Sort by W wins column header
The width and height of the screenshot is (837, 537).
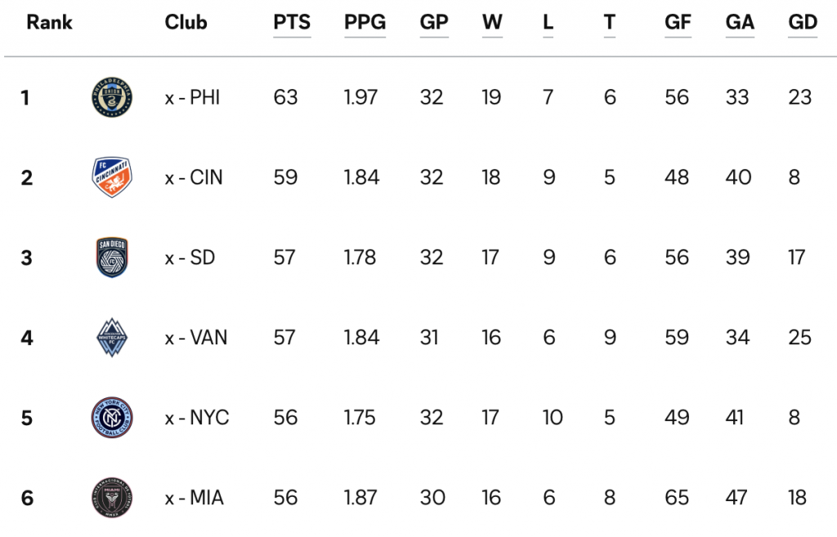point(492,22)
